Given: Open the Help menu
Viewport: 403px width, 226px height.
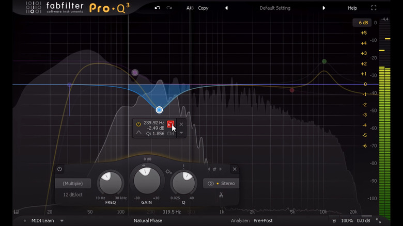Looking at the screenshot, I should point(352,8).
